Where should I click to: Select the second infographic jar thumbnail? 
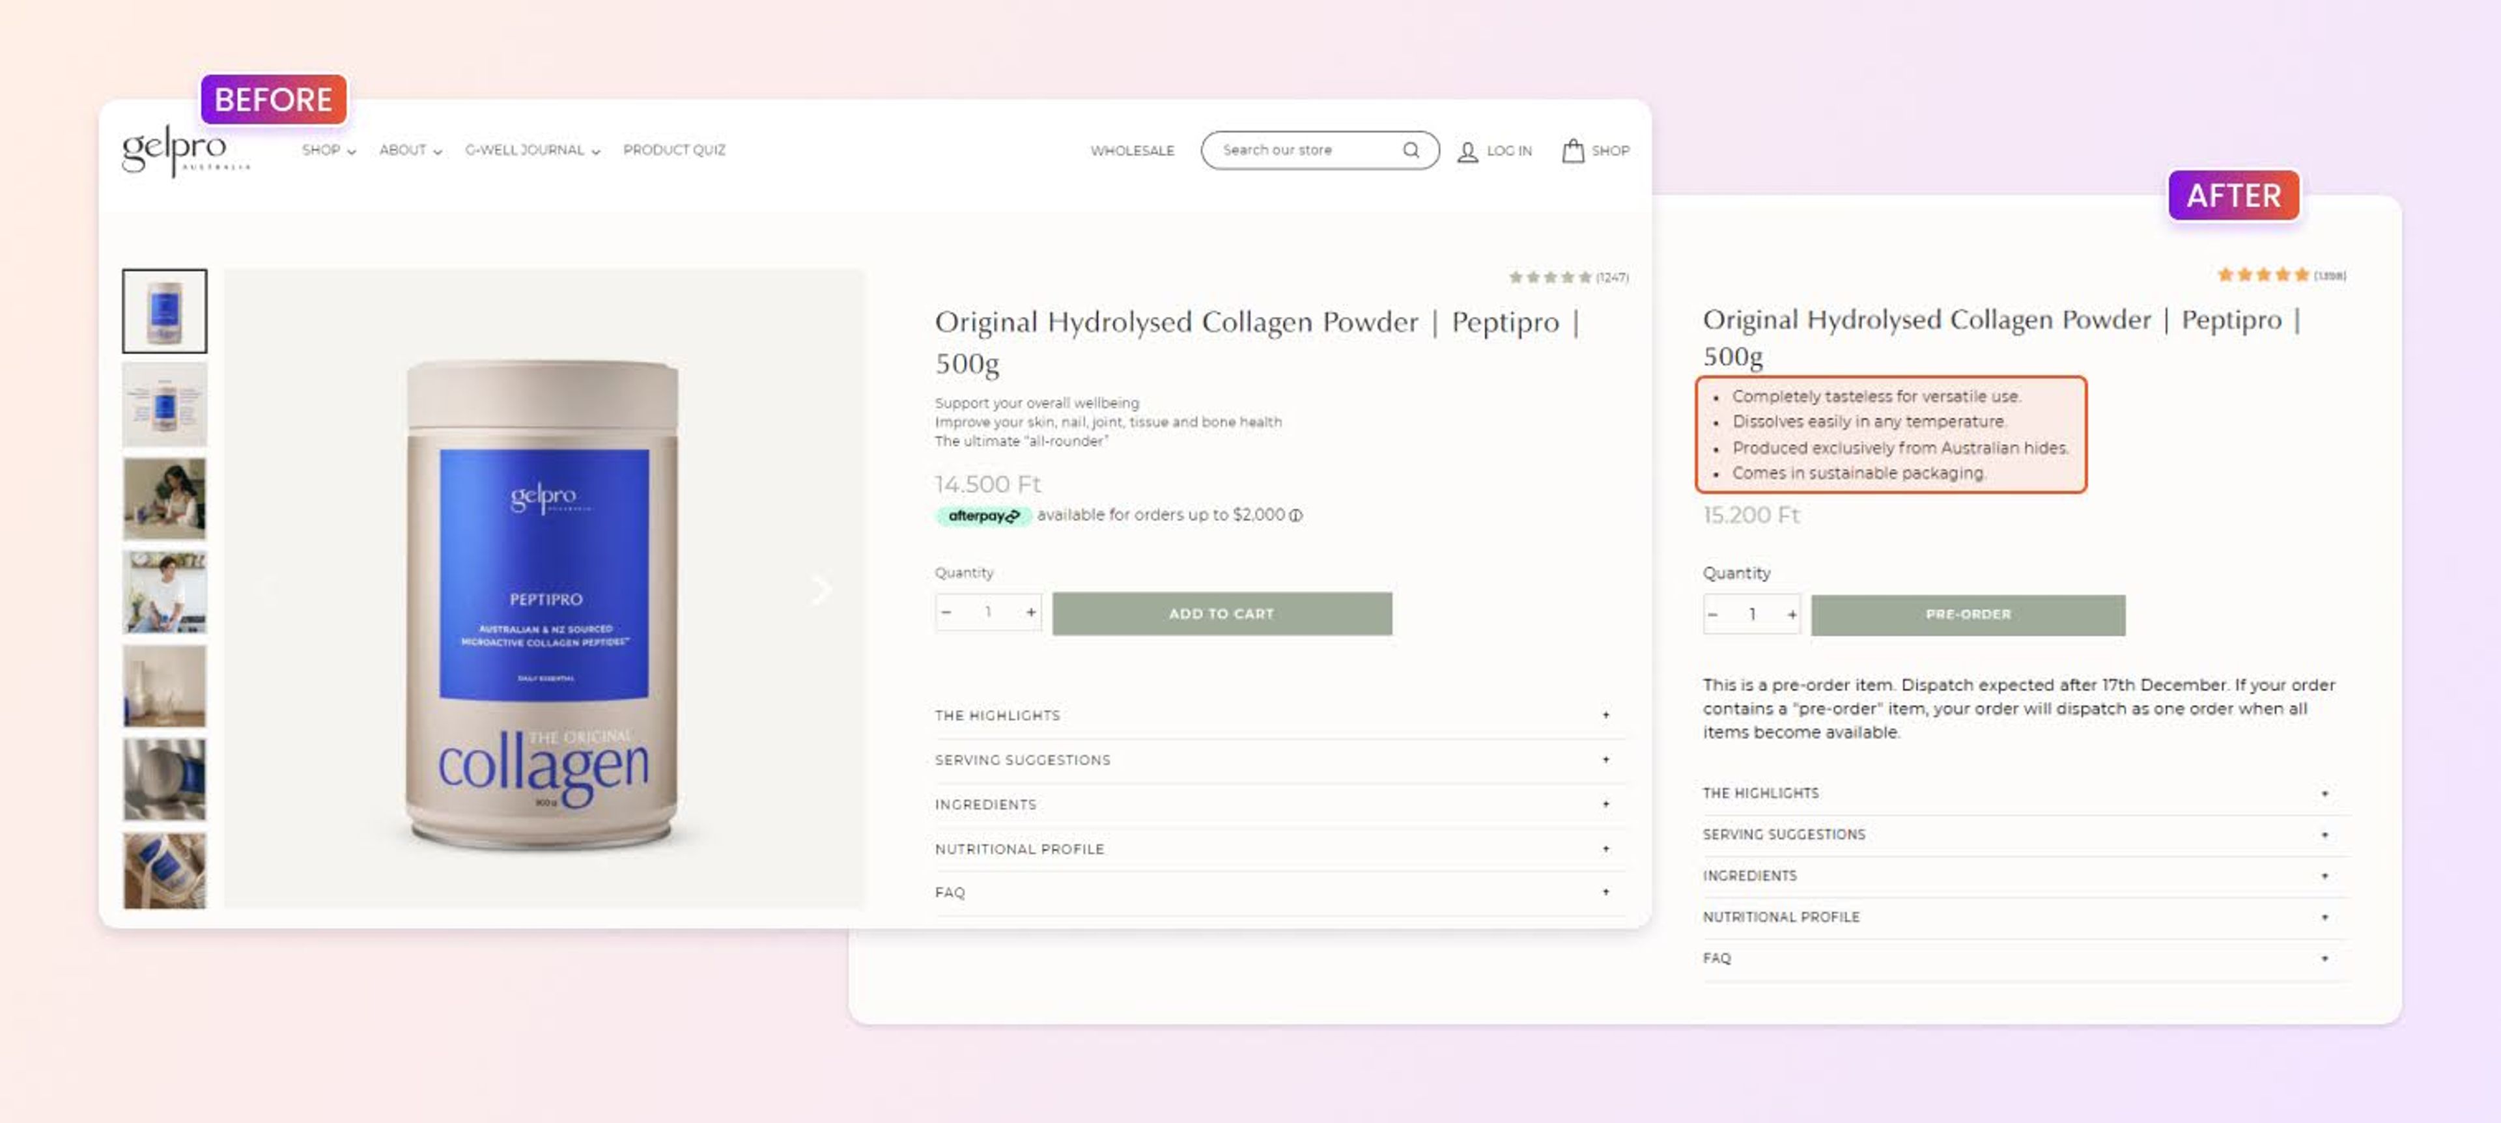(164, 405)
